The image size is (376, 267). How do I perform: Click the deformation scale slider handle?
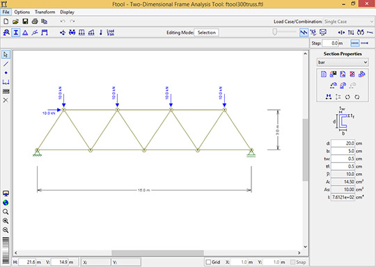point(275,32)
